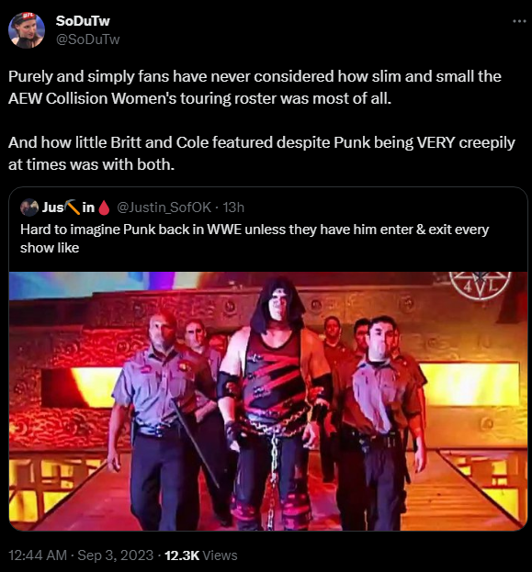Open the 12.3K Views analytics
Viewport: 532px width, 572px height.
click(x=201, y=555)
